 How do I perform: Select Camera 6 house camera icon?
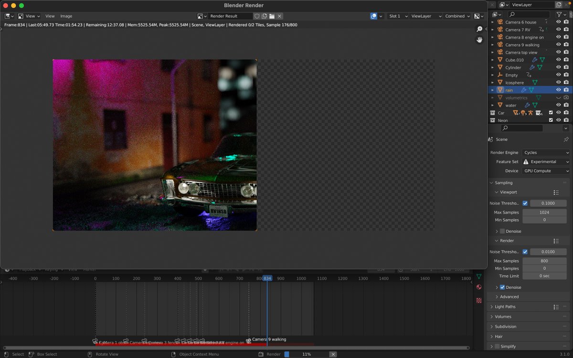click(x=500, y=22)
